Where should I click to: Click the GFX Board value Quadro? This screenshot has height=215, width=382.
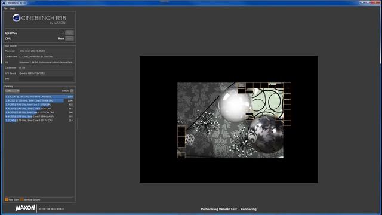pyautogui.click(x=46, y=73)
